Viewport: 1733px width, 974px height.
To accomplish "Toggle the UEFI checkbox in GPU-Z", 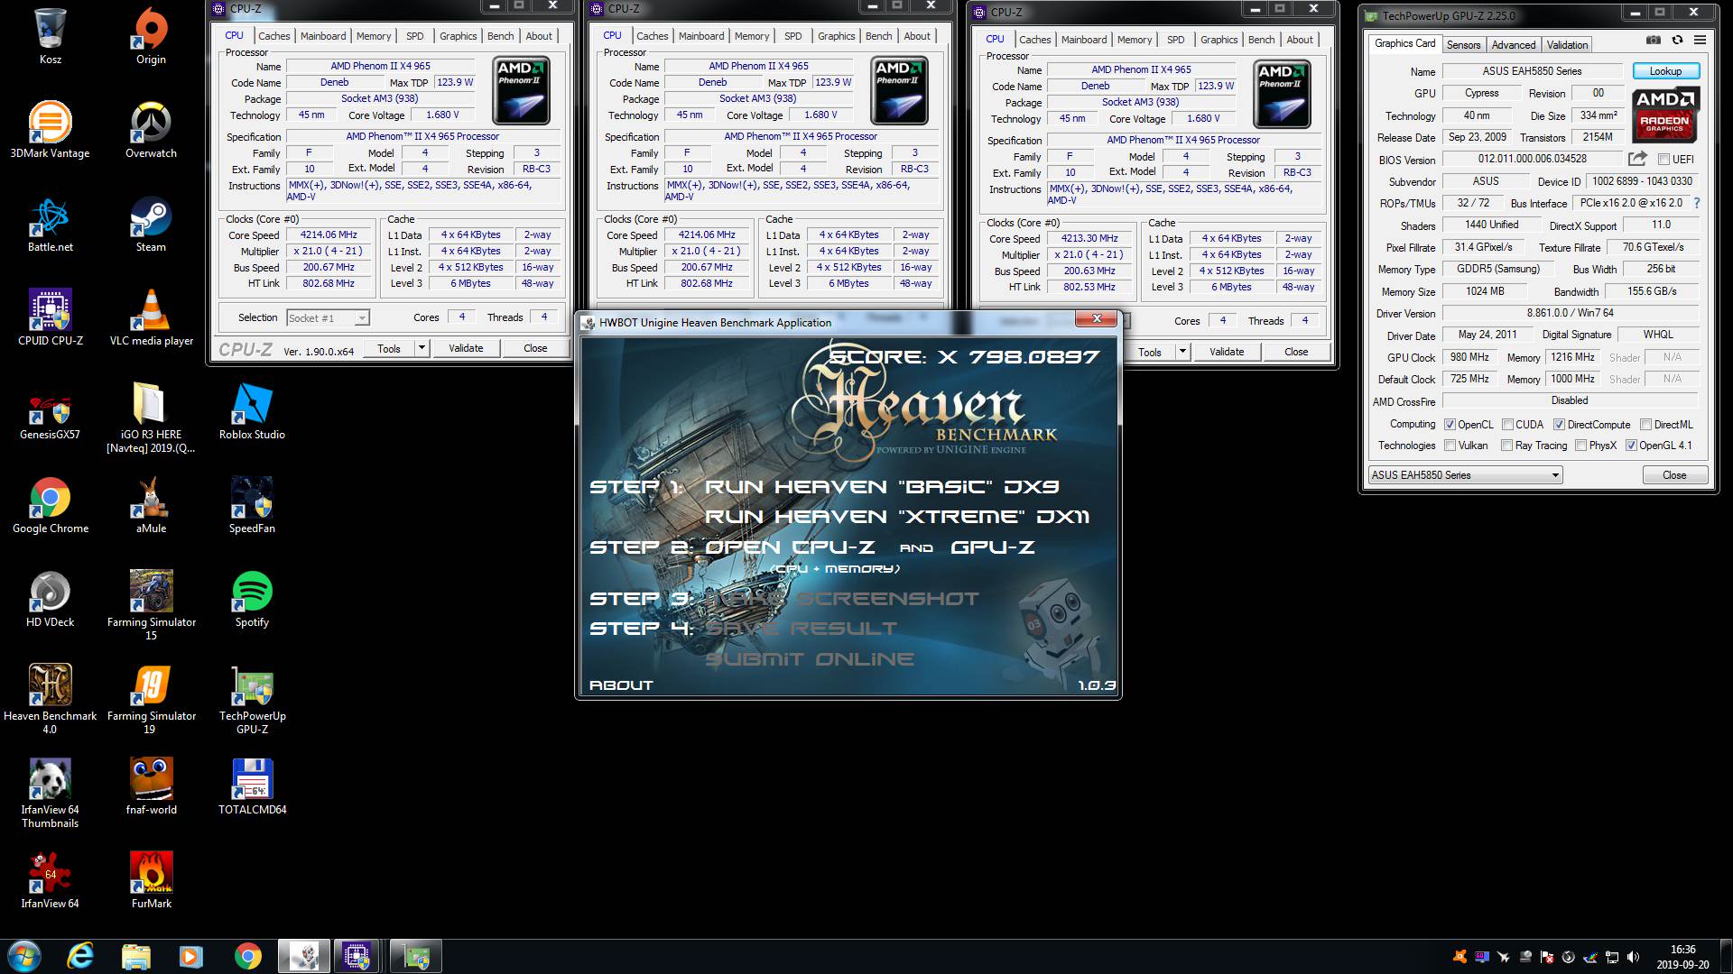I will point(1663,160).
